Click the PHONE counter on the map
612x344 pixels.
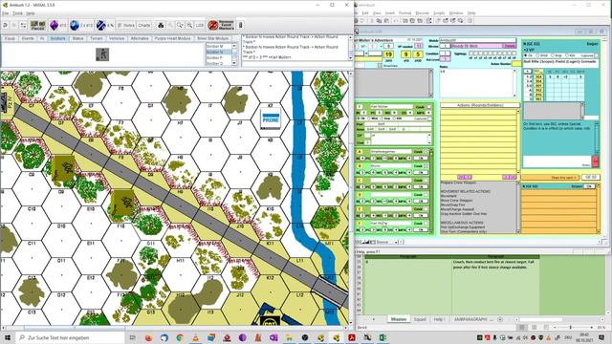coord(271,118)
